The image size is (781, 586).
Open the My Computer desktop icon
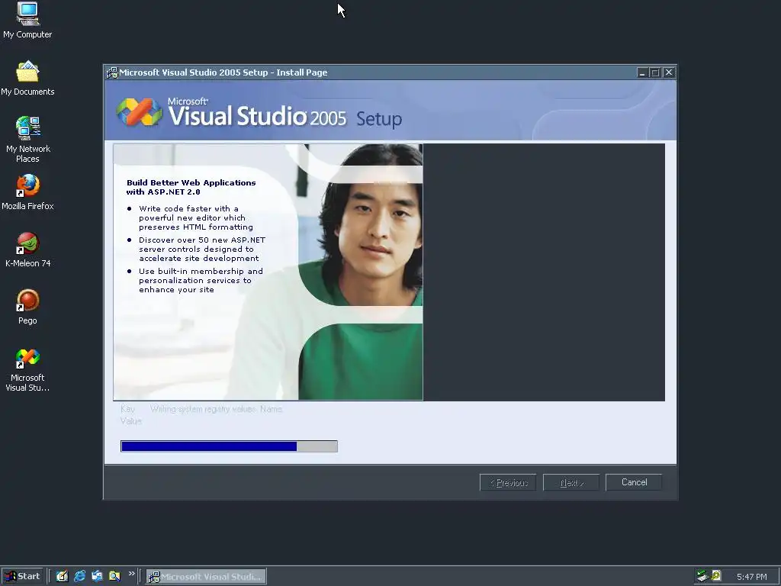27,20
